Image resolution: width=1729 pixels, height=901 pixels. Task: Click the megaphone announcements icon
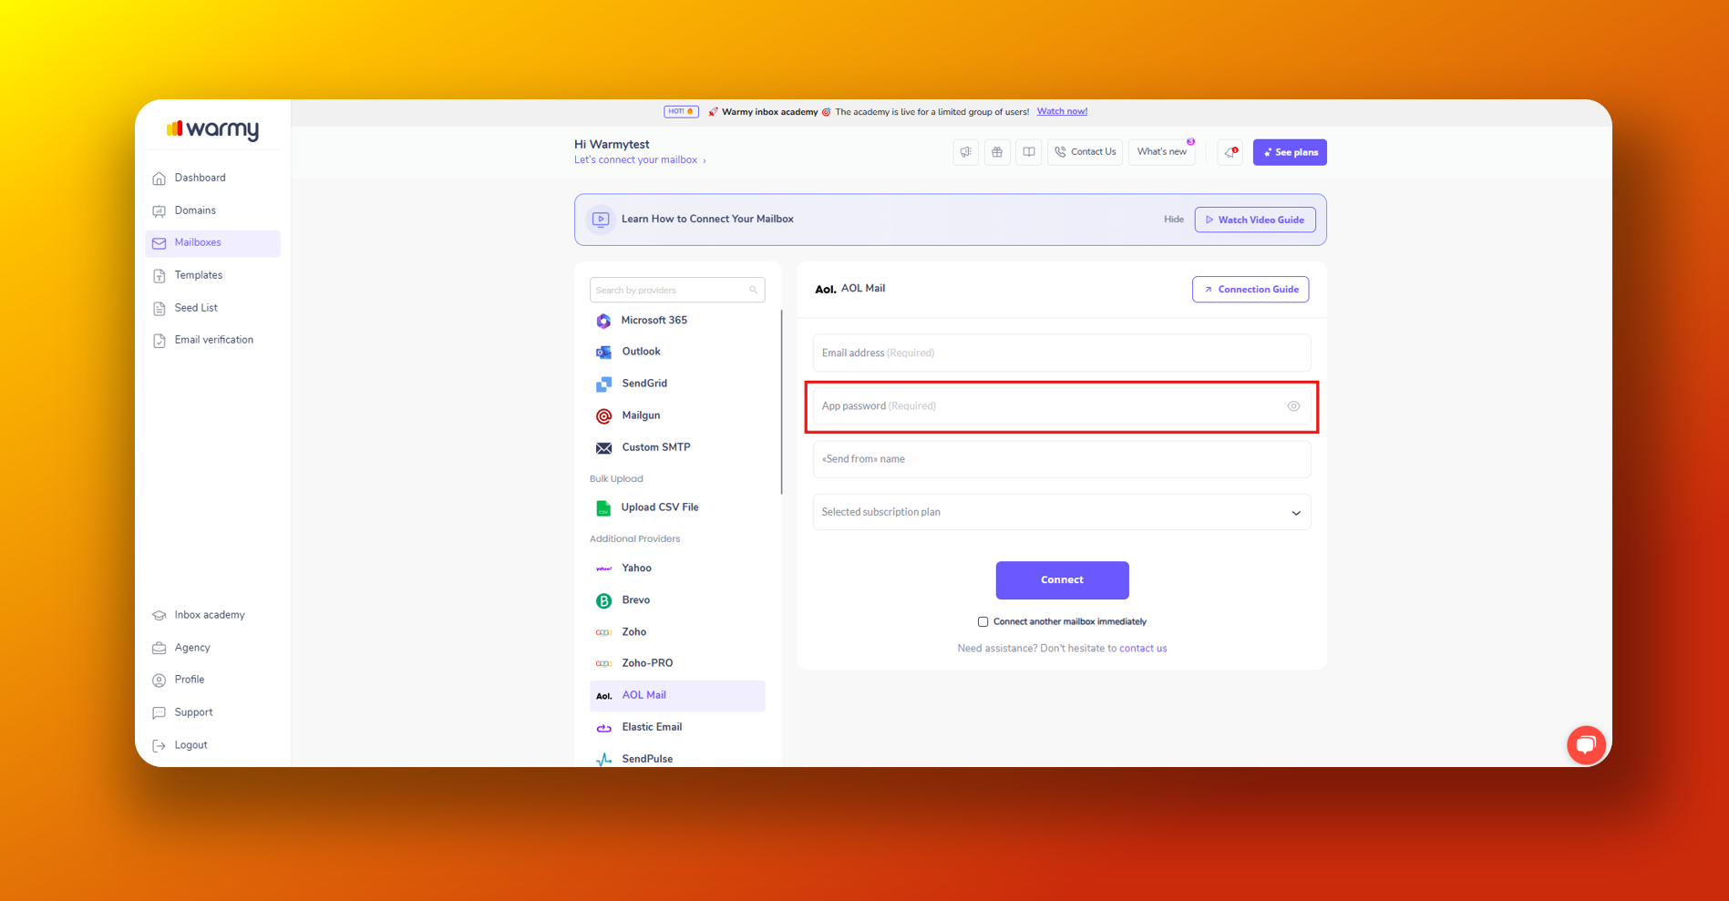tap(966, 152)
